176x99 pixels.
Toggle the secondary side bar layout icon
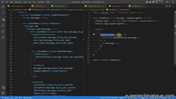[153, 2]
